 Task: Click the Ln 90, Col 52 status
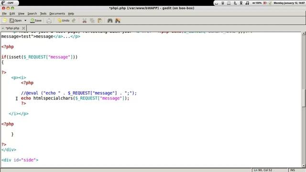tap(263, 170)
